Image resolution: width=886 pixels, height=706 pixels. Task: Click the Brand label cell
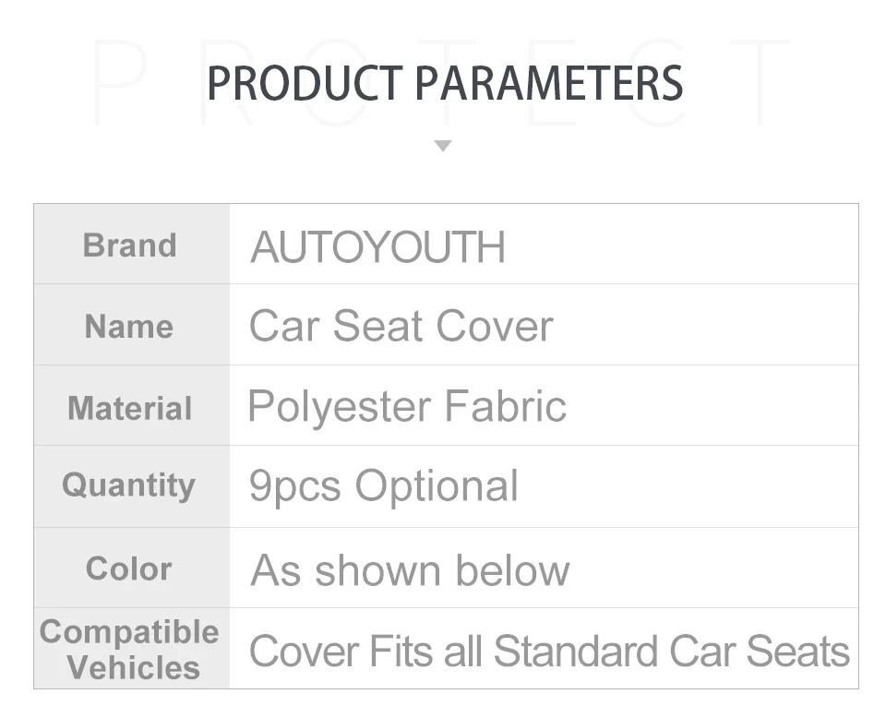tap(130, 245)
